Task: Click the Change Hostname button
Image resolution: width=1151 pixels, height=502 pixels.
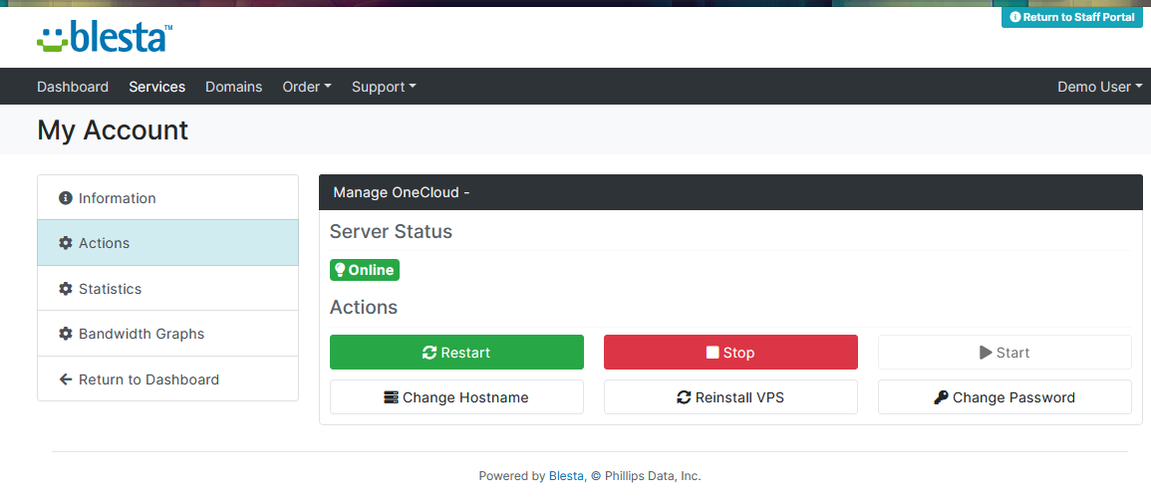Action: coord(456,397)
